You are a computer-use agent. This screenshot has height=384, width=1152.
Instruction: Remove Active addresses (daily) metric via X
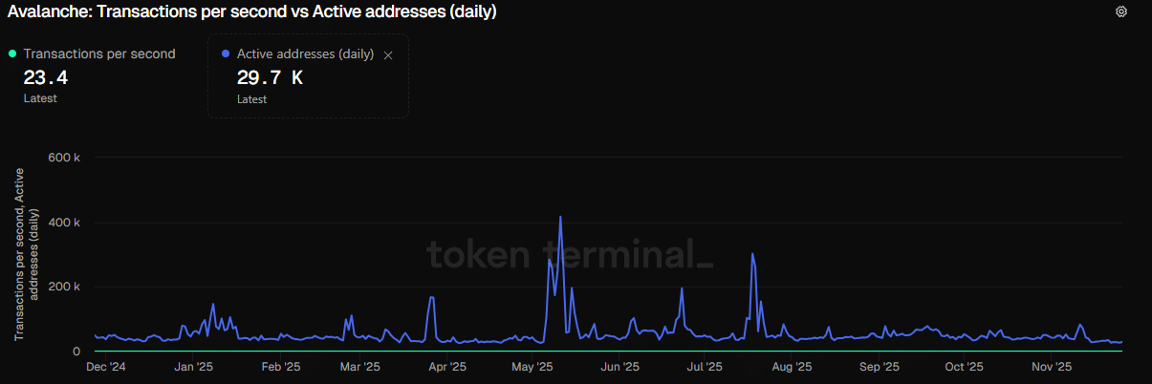(x=388, y=55)
